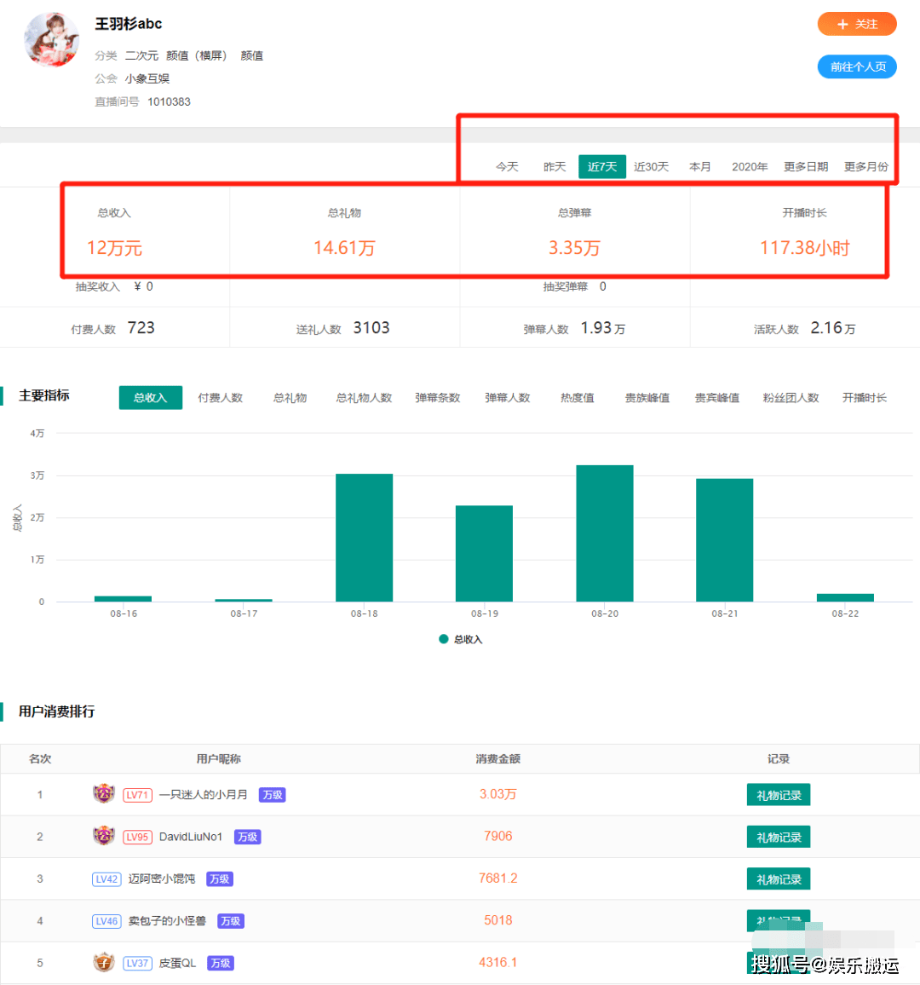
Task: Open the 更多日期 date picker
Action: click(x=805, y=167)
